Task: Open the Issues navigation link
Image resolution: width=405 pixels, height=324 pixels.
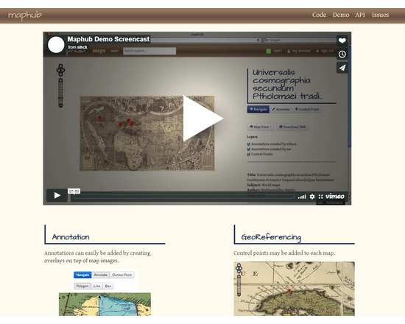Action: (x=380, y=15)
